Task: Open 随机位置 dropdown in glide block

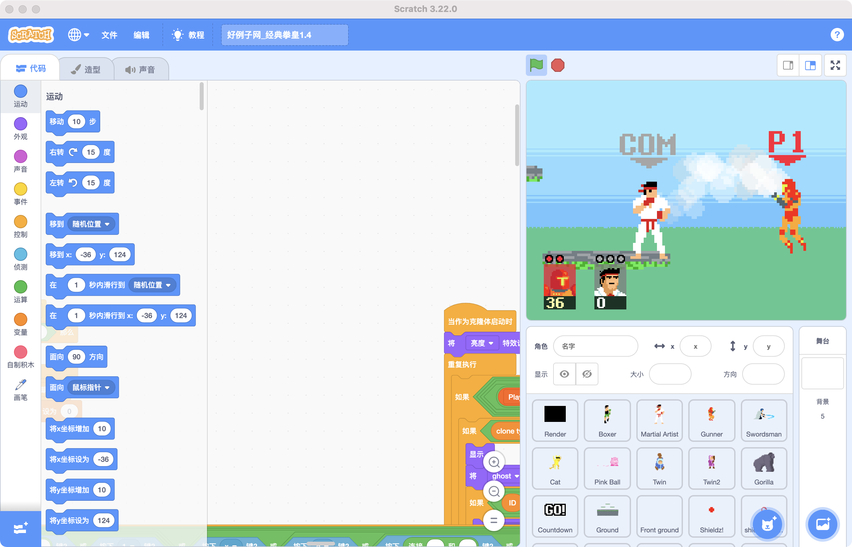Action: point(152,285)
